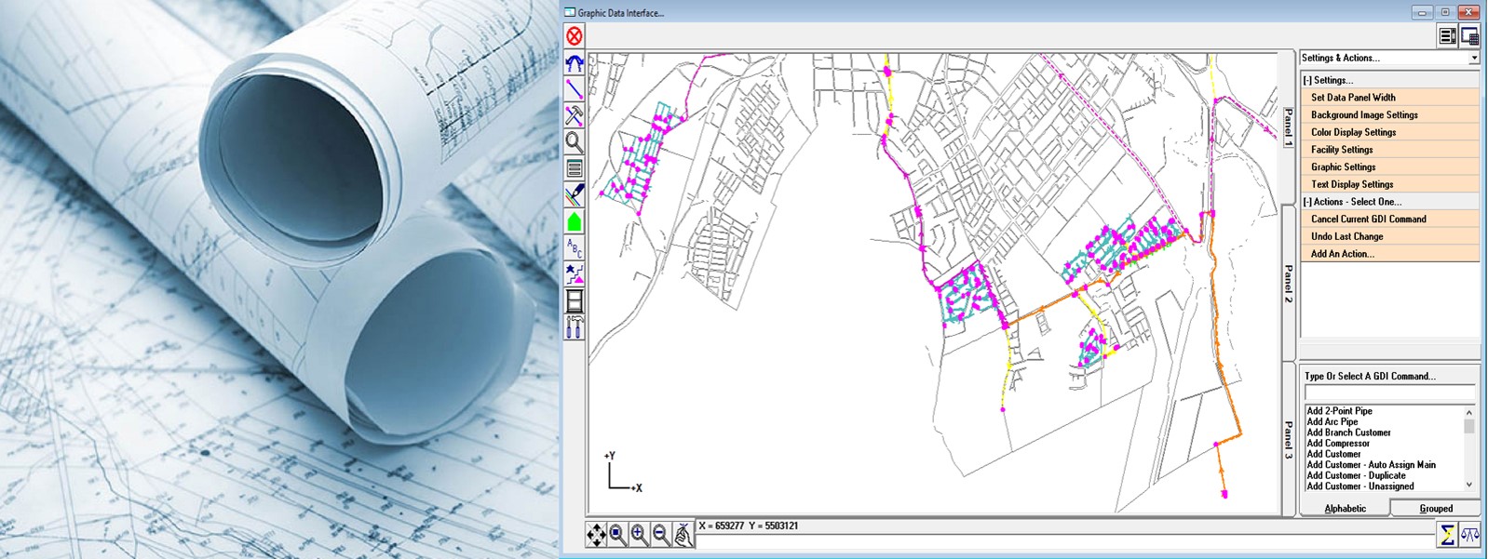Click the red cancel icon atop the toolbar

pos(575,36)
